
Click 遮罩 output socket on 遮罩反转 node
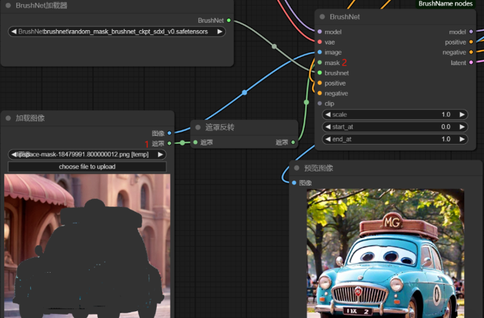(293, 142)
